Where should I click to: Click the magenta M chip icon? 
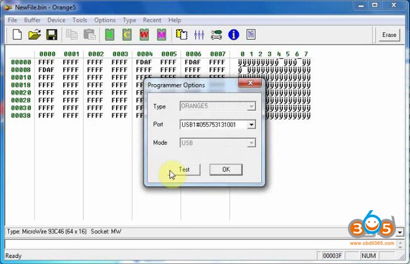pyautogui.click(x=161, y=35)
